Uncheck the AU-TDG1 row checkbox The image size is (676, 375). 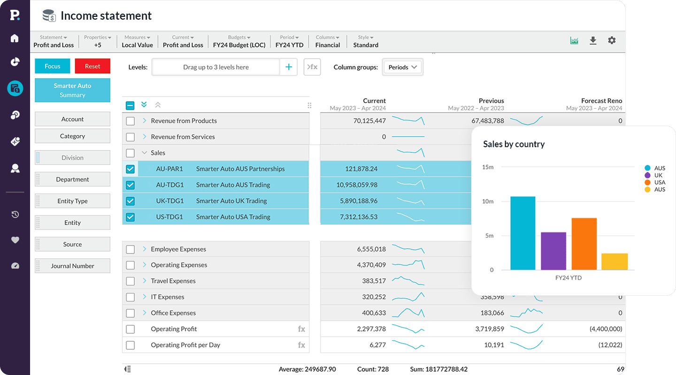[x=131, y=185]
